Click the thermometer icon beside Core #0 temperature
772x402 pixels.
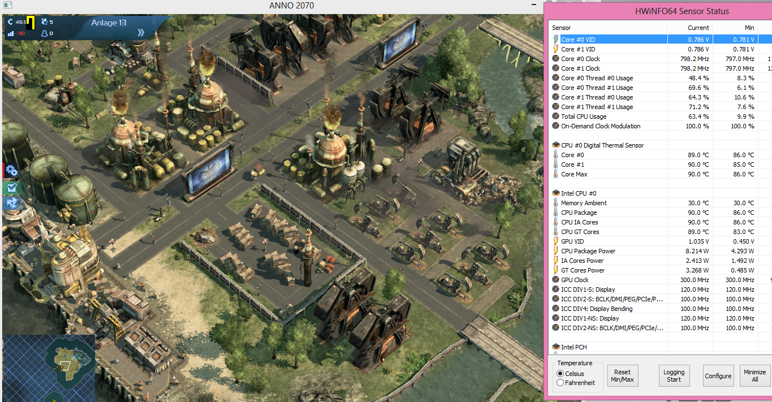tap(555, 155)
